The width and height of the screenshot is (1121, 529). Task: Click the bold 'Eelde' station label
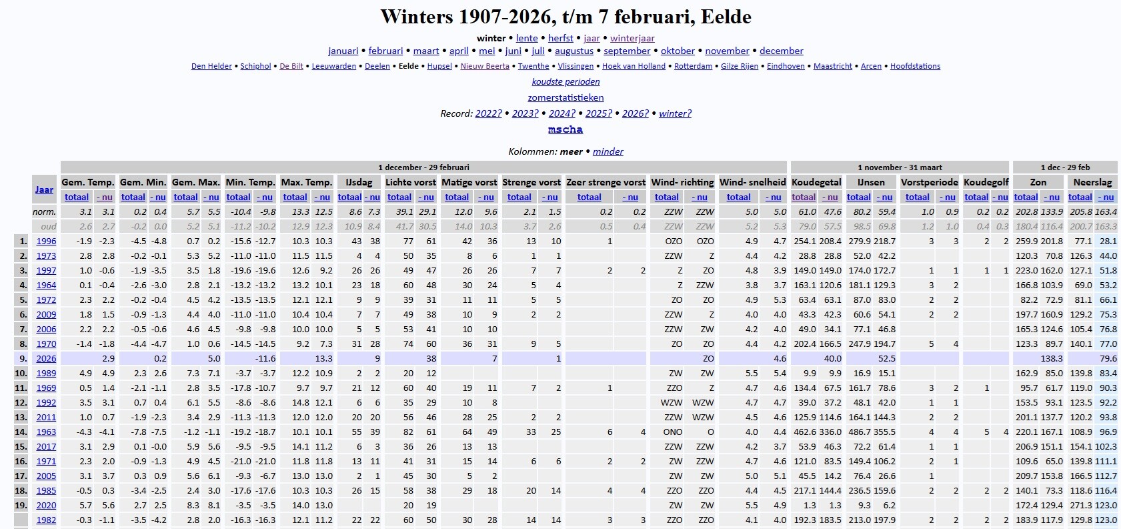point(409,66)
